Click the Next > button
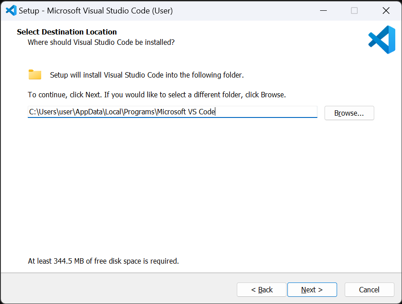Screen dimensions: 402x304 (x=312, y=290)
